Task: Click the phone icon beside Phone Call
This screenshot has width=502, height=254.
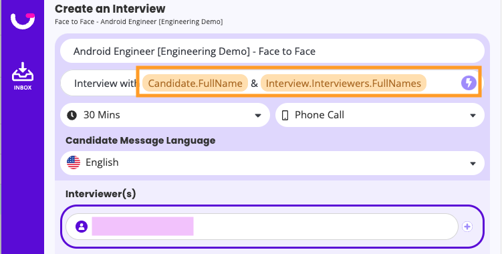Action: (285, 116)
